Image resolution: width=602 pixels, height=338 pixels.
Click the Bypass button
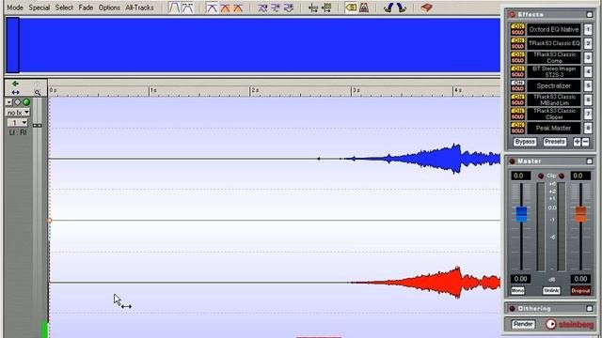(x=525, y=142)
